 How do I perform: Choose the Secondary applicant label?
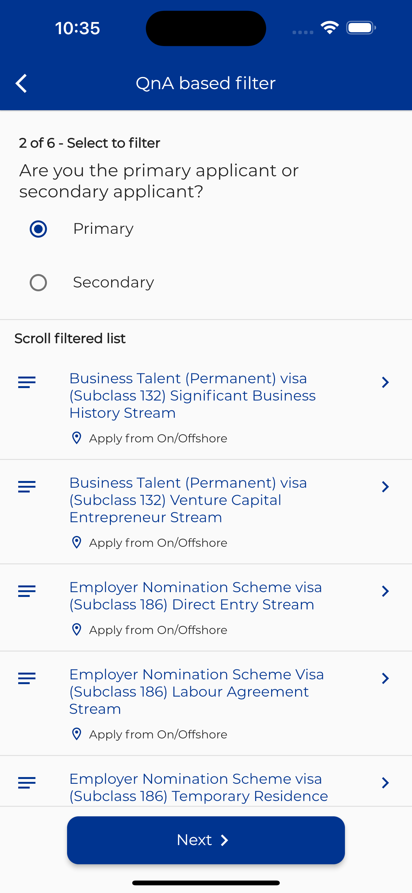coord(113,282)
